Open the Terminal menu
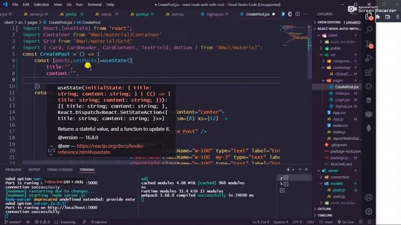 coord(95,4)
